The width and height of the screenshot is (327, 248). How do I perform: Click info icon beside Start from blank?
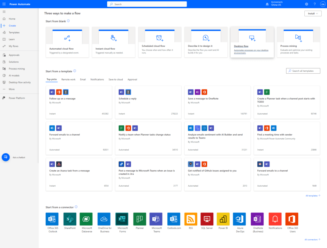coord(68,21)
